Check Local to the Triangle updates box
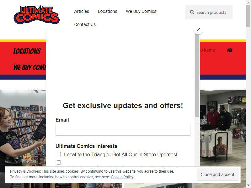 click(59, 154)
